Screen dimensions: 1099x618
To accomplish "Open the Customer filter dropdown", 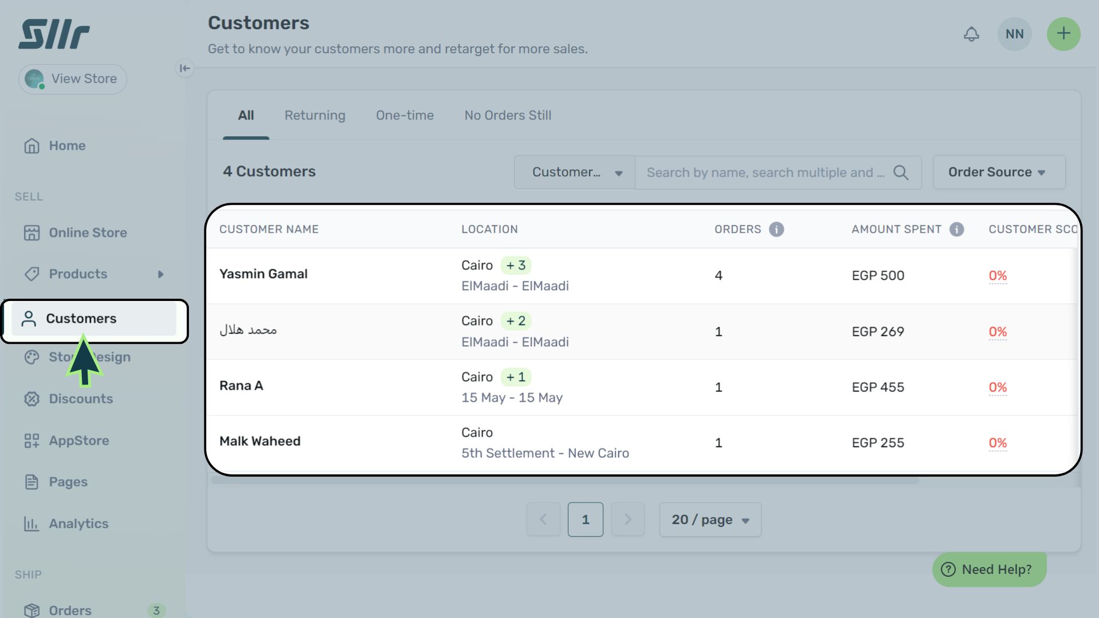I will 575,172.
